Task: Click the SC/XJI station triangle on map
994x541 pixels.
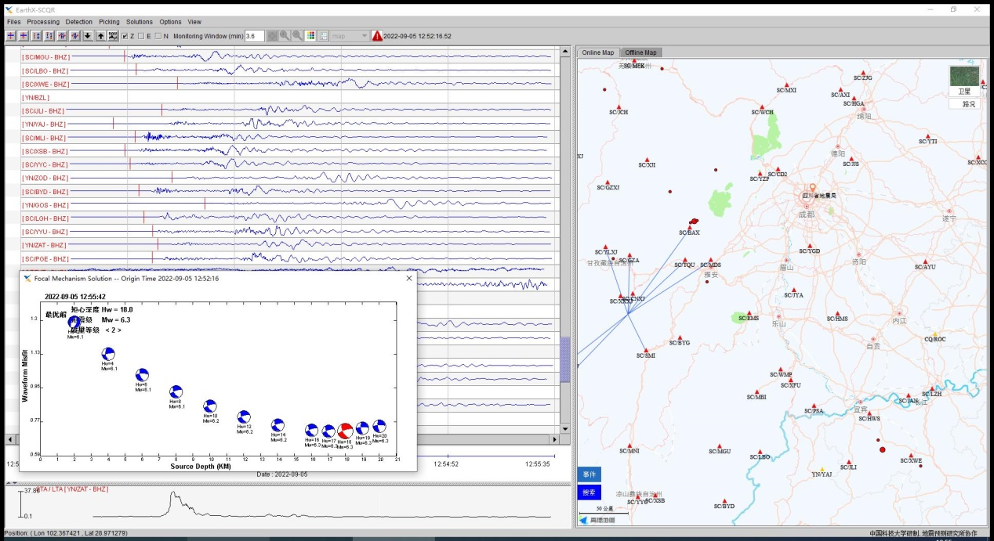Action: coord(647,159)
